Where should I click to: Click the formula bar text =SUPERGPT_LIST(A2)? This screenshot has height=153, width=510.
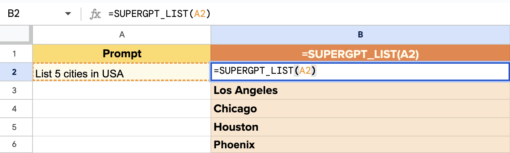tap(160, 14)
